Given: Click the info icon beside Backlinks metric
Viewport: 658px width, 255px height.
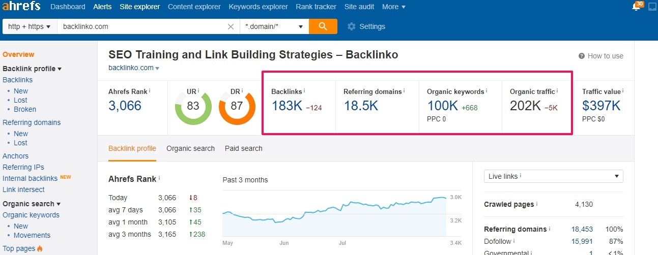Looking at the screenshot, I should 304,91.
